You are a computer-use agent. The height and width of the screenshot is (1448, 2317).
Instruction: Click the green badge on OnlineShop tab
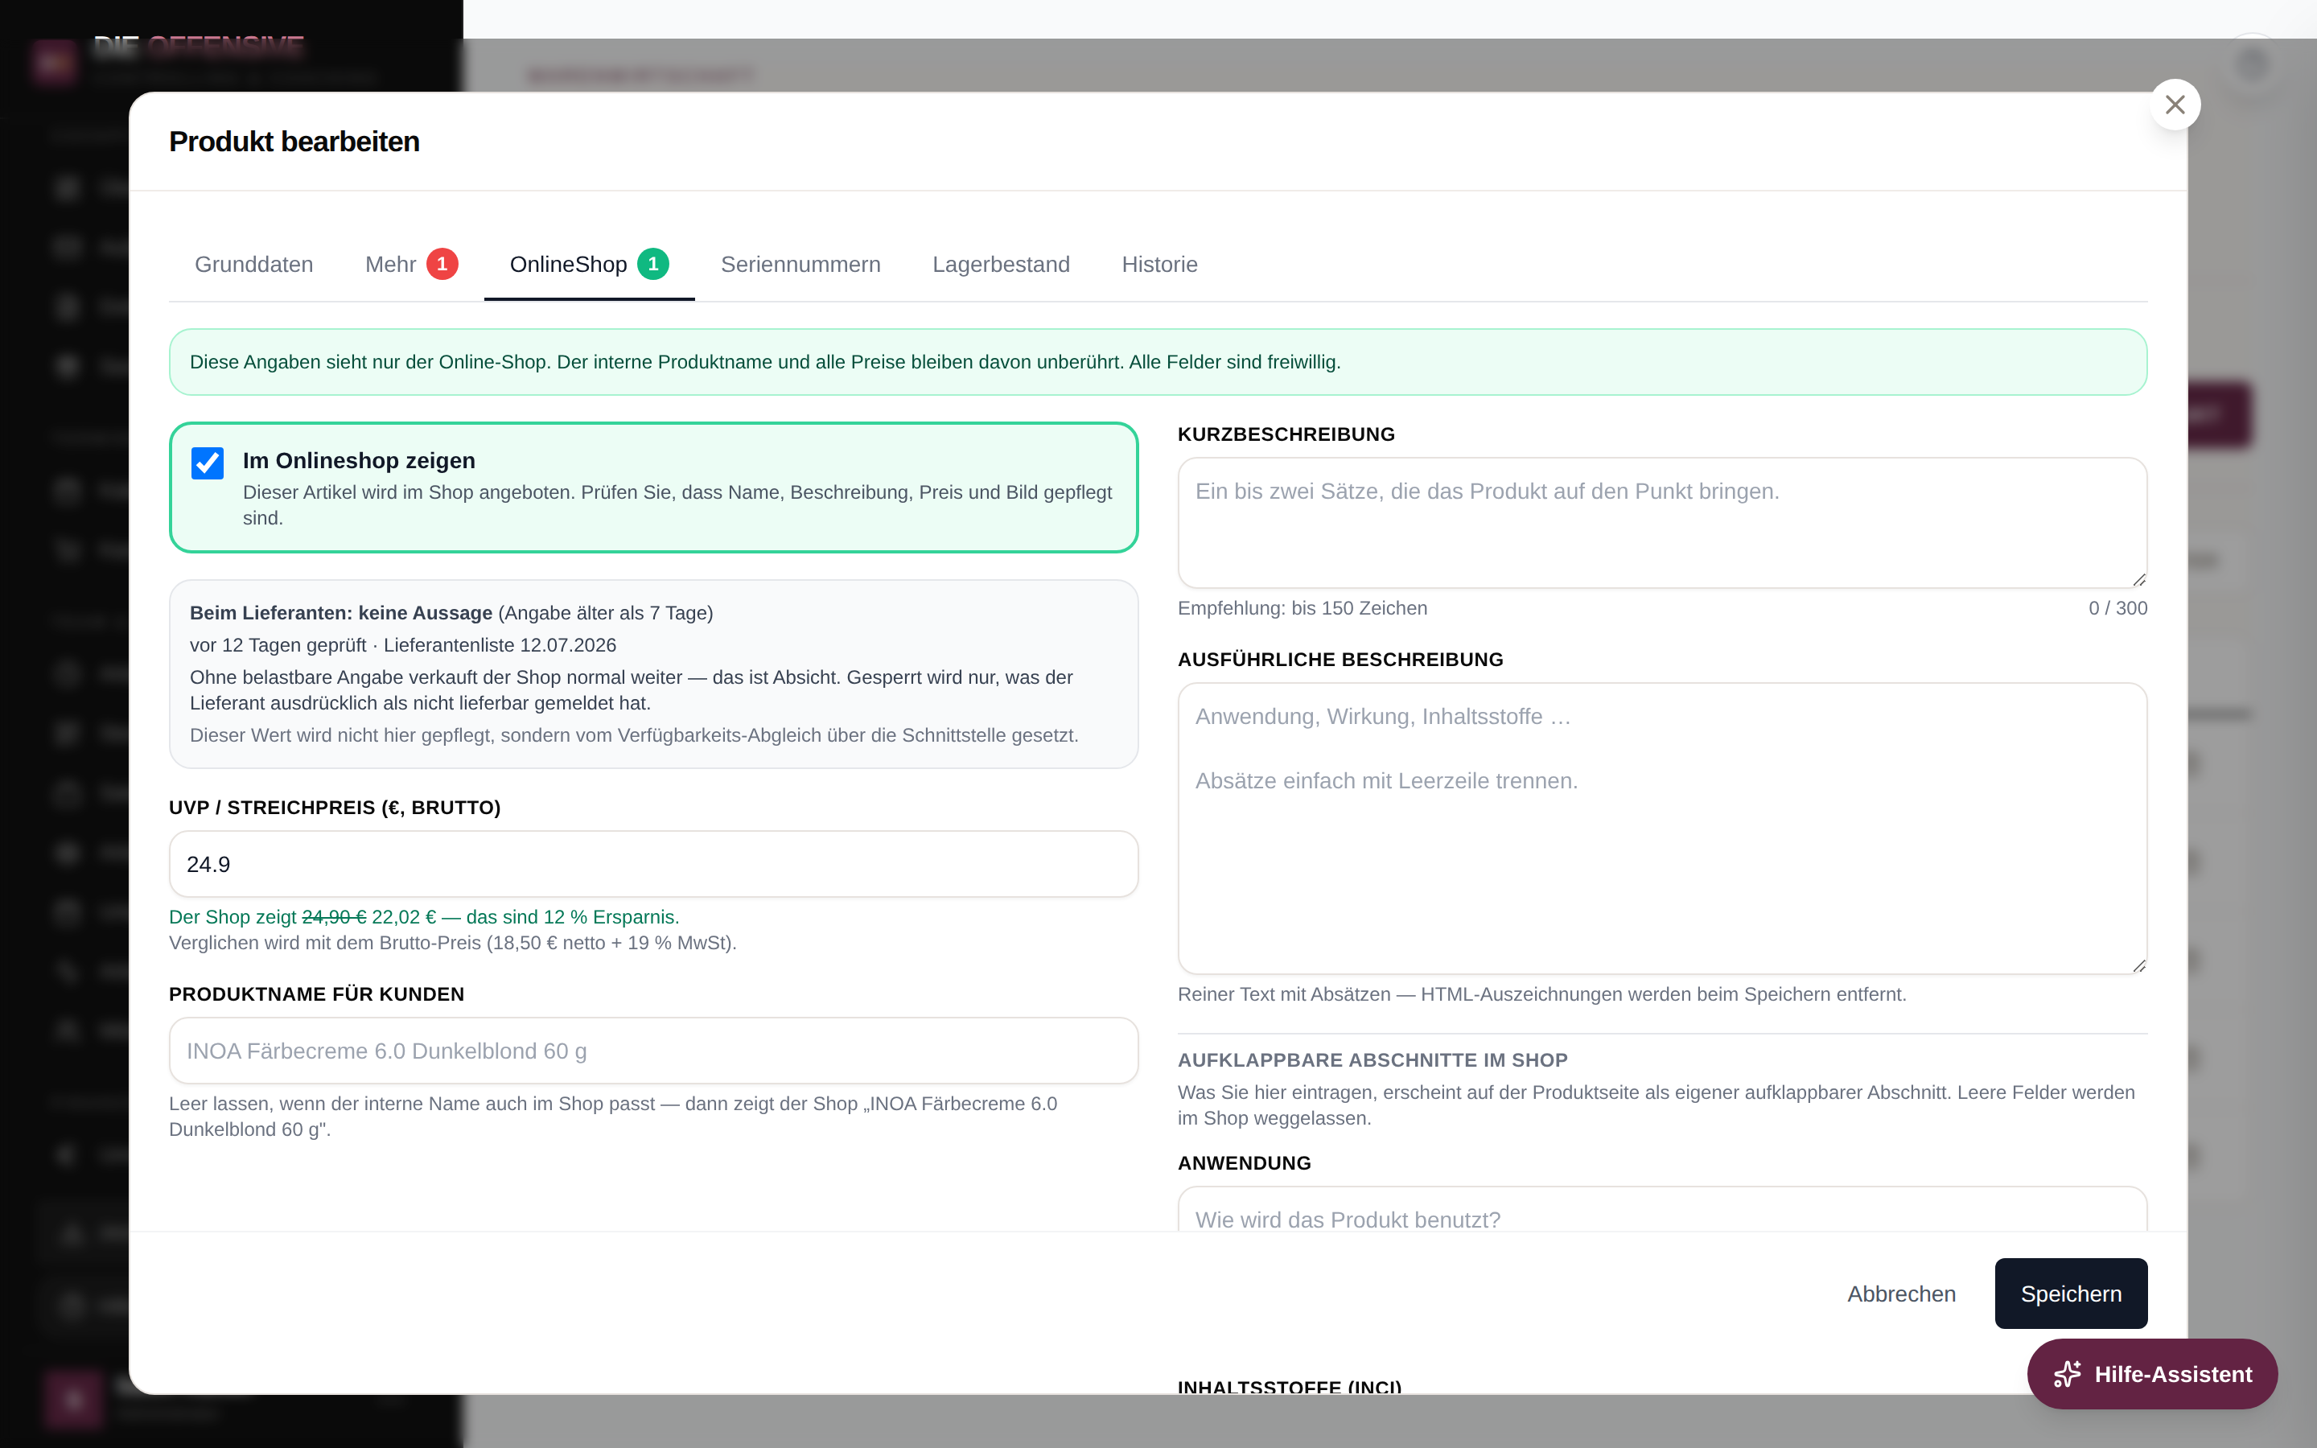[x=653, y=263]
